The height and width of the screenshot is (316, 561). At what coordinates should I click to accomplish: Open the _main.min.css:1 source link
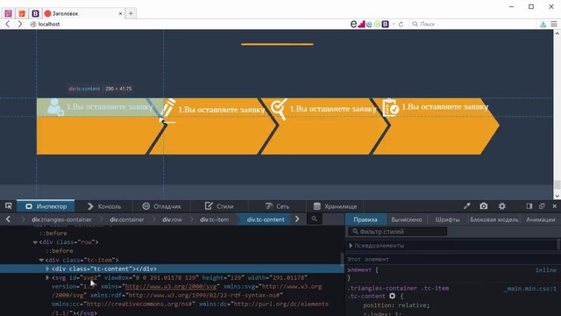(530, 289)
